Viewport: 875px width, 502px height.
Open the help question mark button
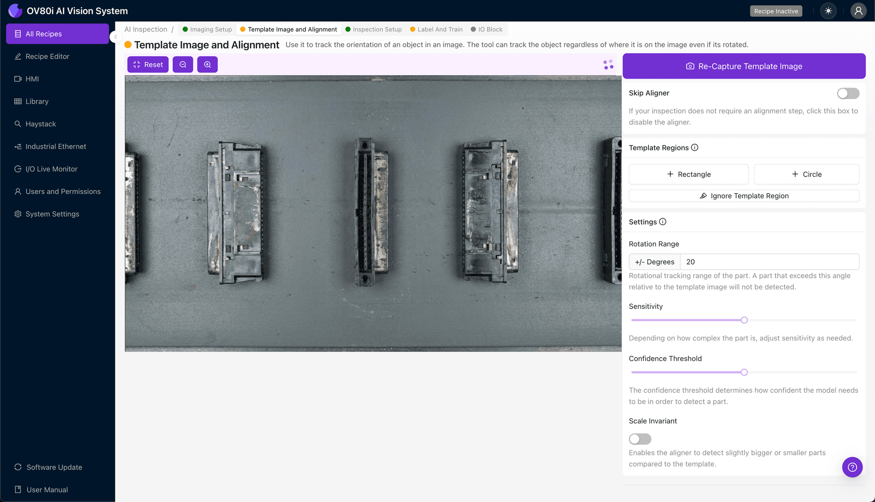click(x=852, y=467)
